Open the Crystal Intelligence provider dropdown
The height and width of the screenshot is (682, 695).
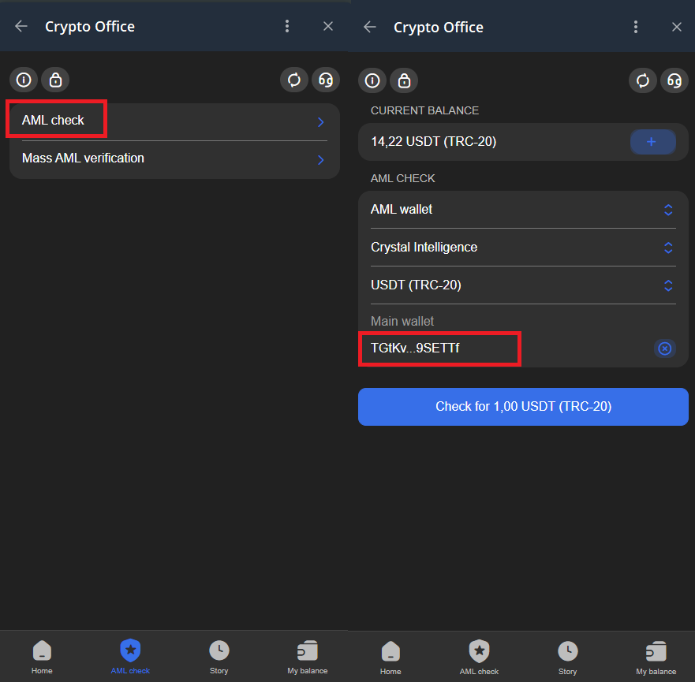click(x=523, y=247)
